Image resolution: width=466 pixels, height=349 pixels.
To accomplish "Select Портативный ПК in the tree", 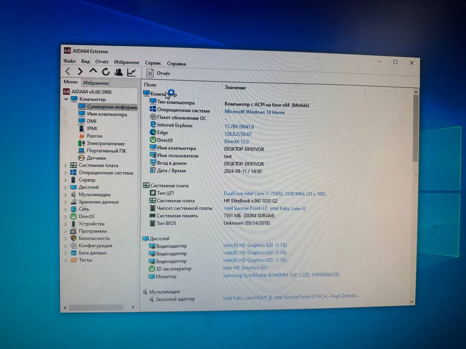I will coord(102,151).
